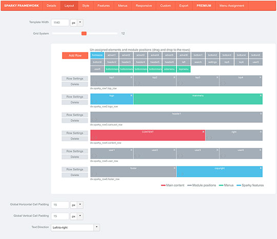Open Row Settings for the user_row
Viewport: 277px width, 239px height.
point(75,151)
